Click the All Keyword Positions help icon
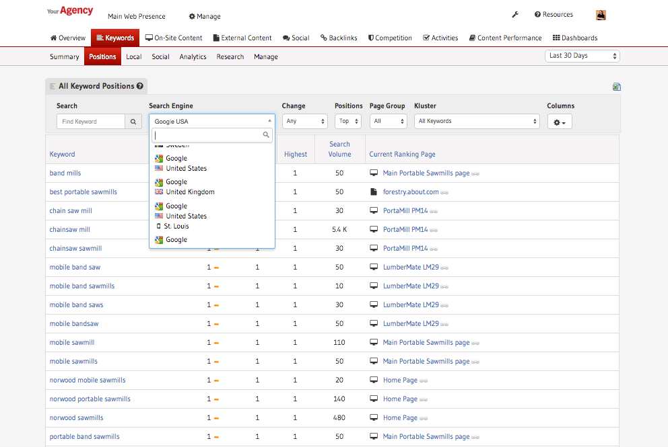 (x=140, y=86)
